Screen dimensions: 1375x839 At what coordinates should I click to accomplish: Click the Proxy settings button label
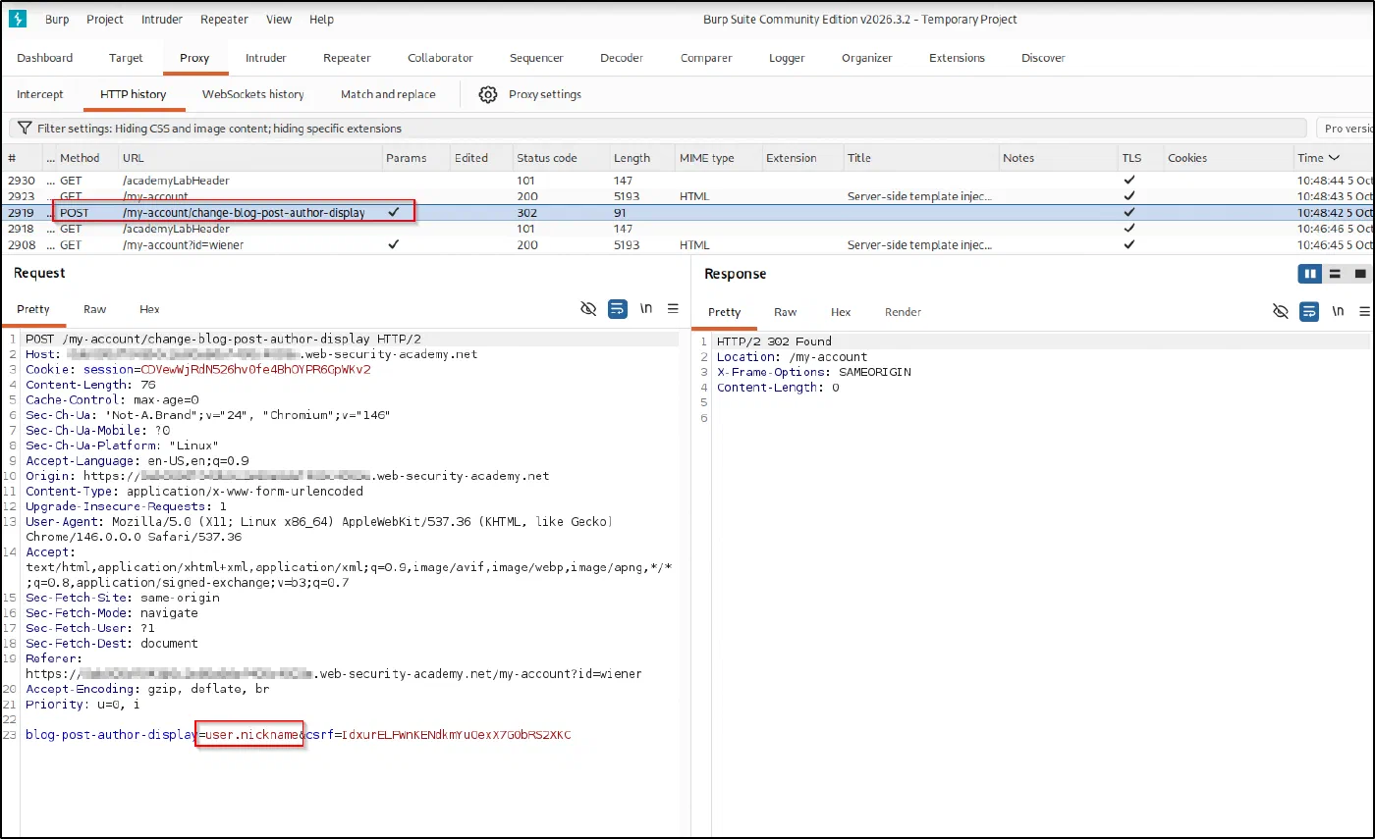[545, 94]
